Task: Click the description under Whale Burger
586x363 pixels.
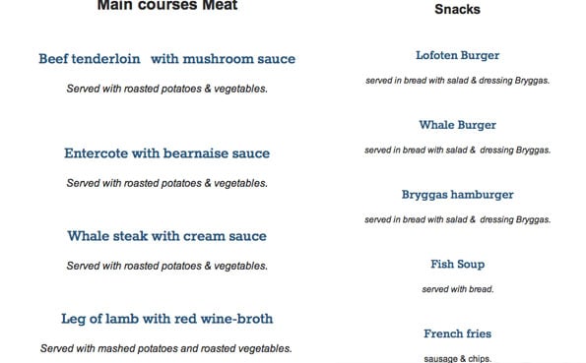Action: (457, 151)
